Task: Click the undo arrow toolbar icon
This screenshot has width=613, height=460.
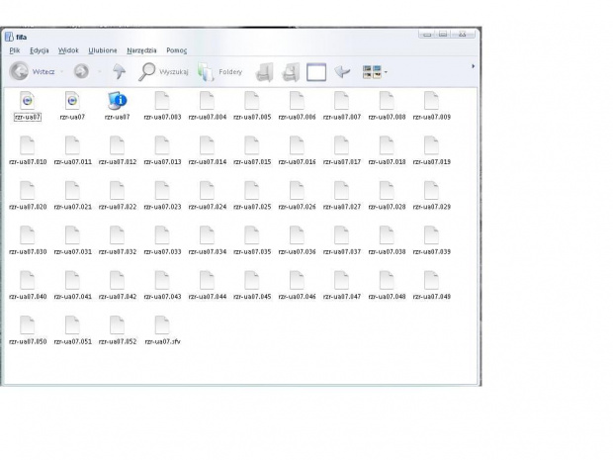Action: tap(343, 71)
